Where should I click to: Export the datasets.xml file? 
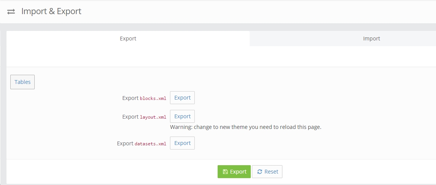pos(183,143)
